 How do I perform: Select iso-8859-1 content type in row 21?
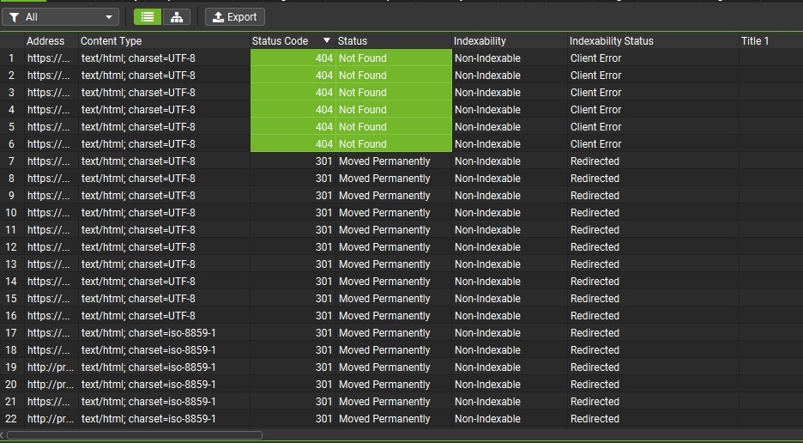pyautogui.click(x=165, y=402)
